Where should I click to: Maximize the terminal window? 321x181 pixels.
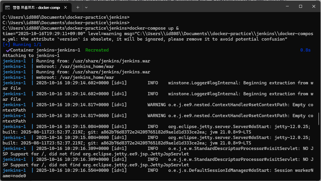[x=301, y=6]
